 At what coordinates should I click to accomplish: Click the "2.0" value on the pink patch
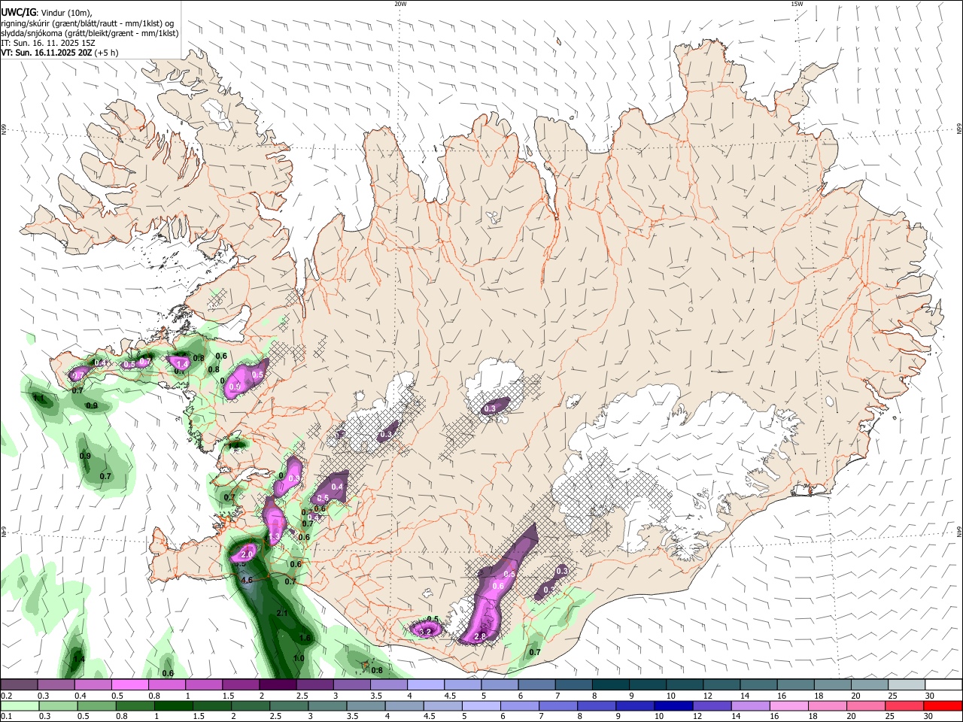[246, 555]
